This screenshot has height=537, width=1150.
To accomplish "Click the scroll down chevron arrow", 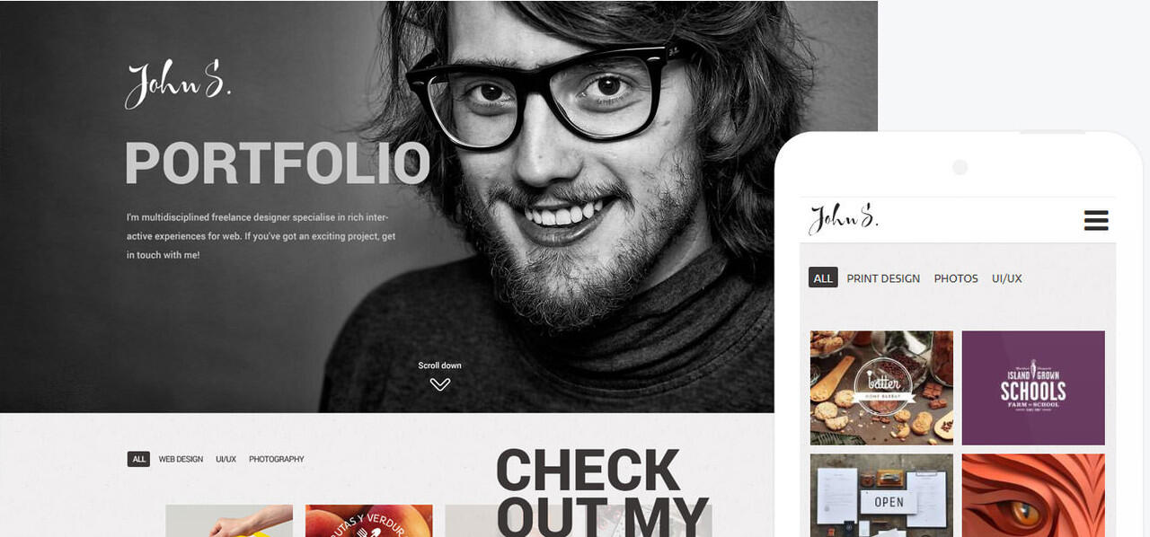I will tap(439, 384).
